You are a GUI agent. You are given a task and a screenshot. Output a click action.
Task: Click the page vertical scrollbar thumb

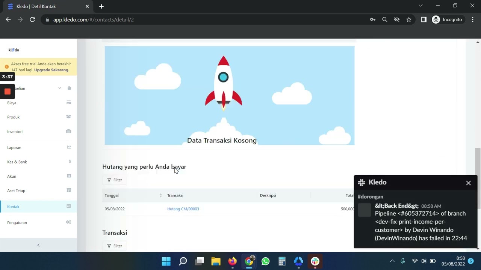[x=478, y=178]
